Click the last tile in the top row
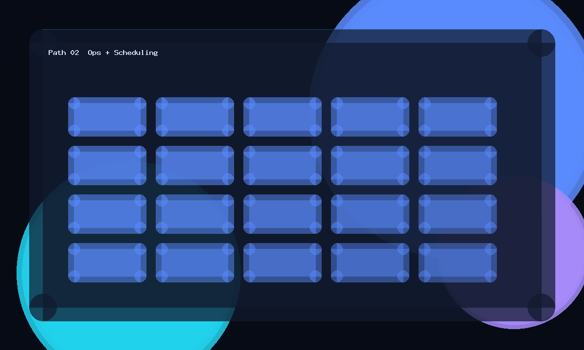This screenshot has width=584, height=350. (x=457, y=117)
